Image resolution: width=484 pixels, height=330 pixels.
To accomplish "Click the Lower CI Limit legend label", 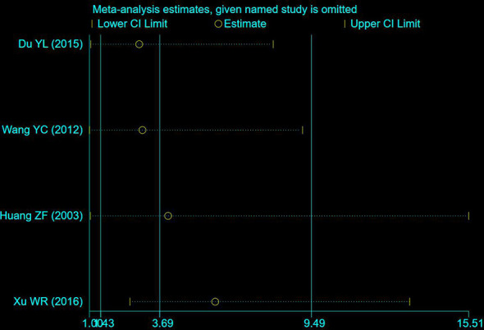I will point(132,24).
